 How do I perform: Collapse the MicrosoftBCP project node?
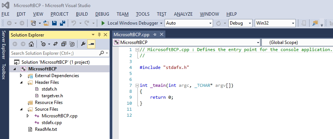pos(15,69)
